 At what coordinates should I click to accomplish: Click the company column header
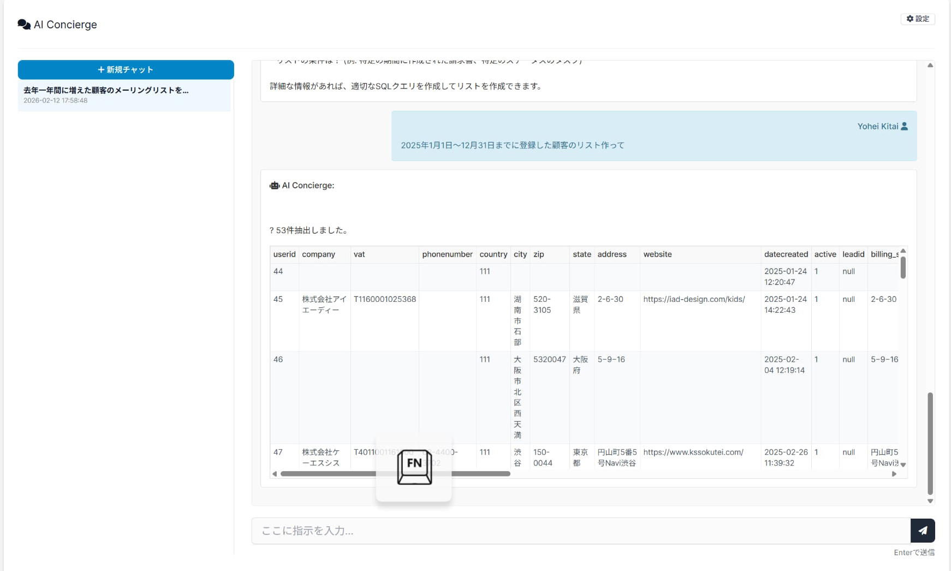click(318, 254)
